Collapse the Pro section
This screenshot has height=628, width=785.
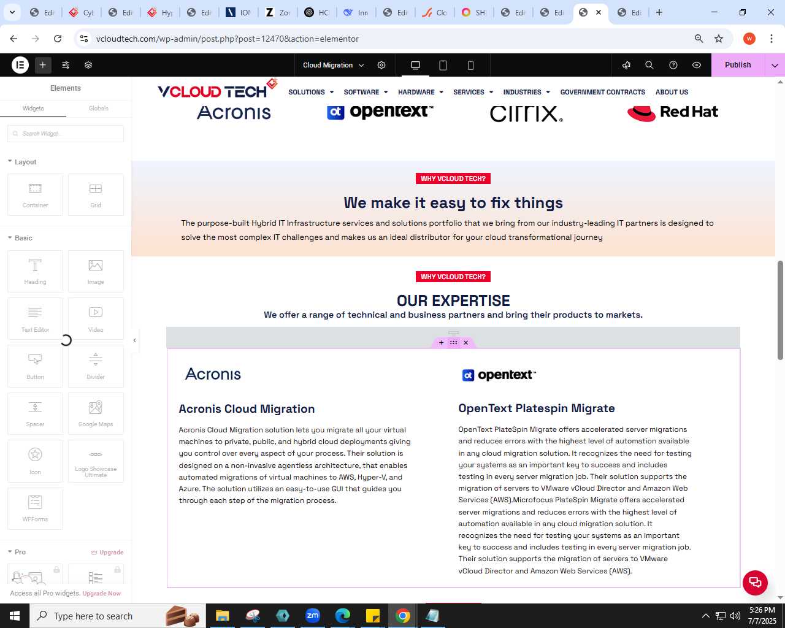[x=17, y=552]
